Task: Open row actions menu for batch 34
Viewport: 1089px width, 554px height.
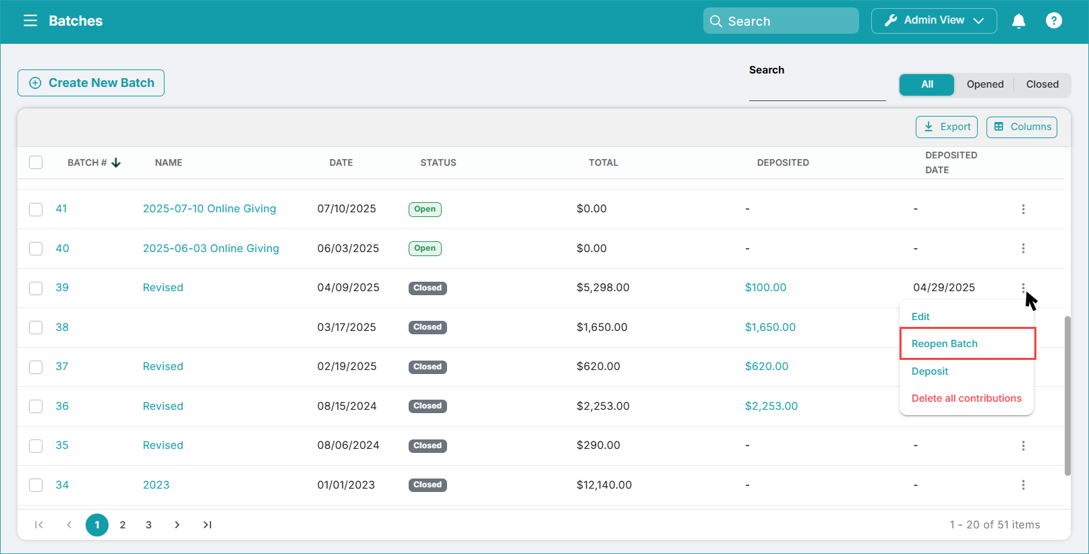Action: click(1023, 485)
